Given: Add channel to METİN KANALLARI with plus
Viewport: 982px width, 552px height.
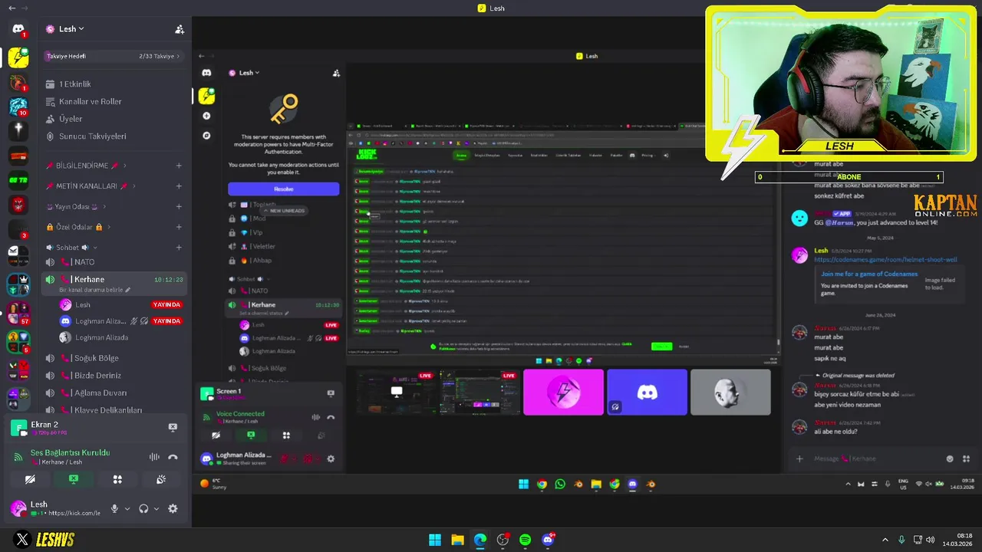Looking at the screenshot, I should pyautogui.click(x=179, y=186).
